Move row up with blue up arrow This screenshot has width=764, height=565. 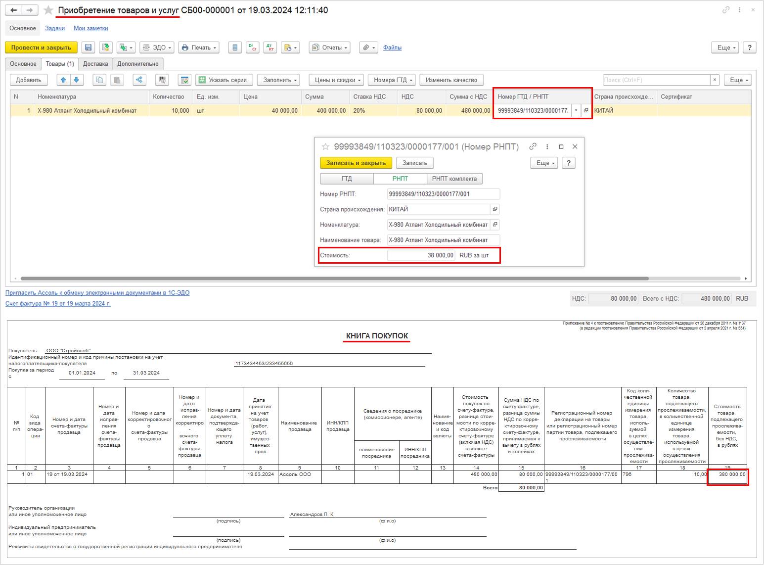63,80
